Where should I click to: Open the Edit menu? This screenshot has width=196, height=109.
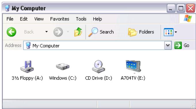[x=24, y=19]
